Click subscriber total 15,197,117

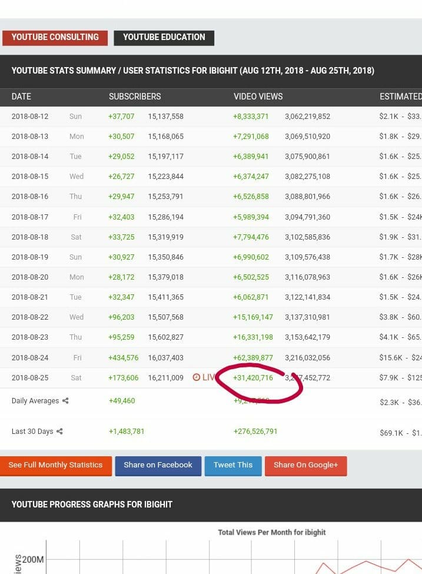coord(166,157)
